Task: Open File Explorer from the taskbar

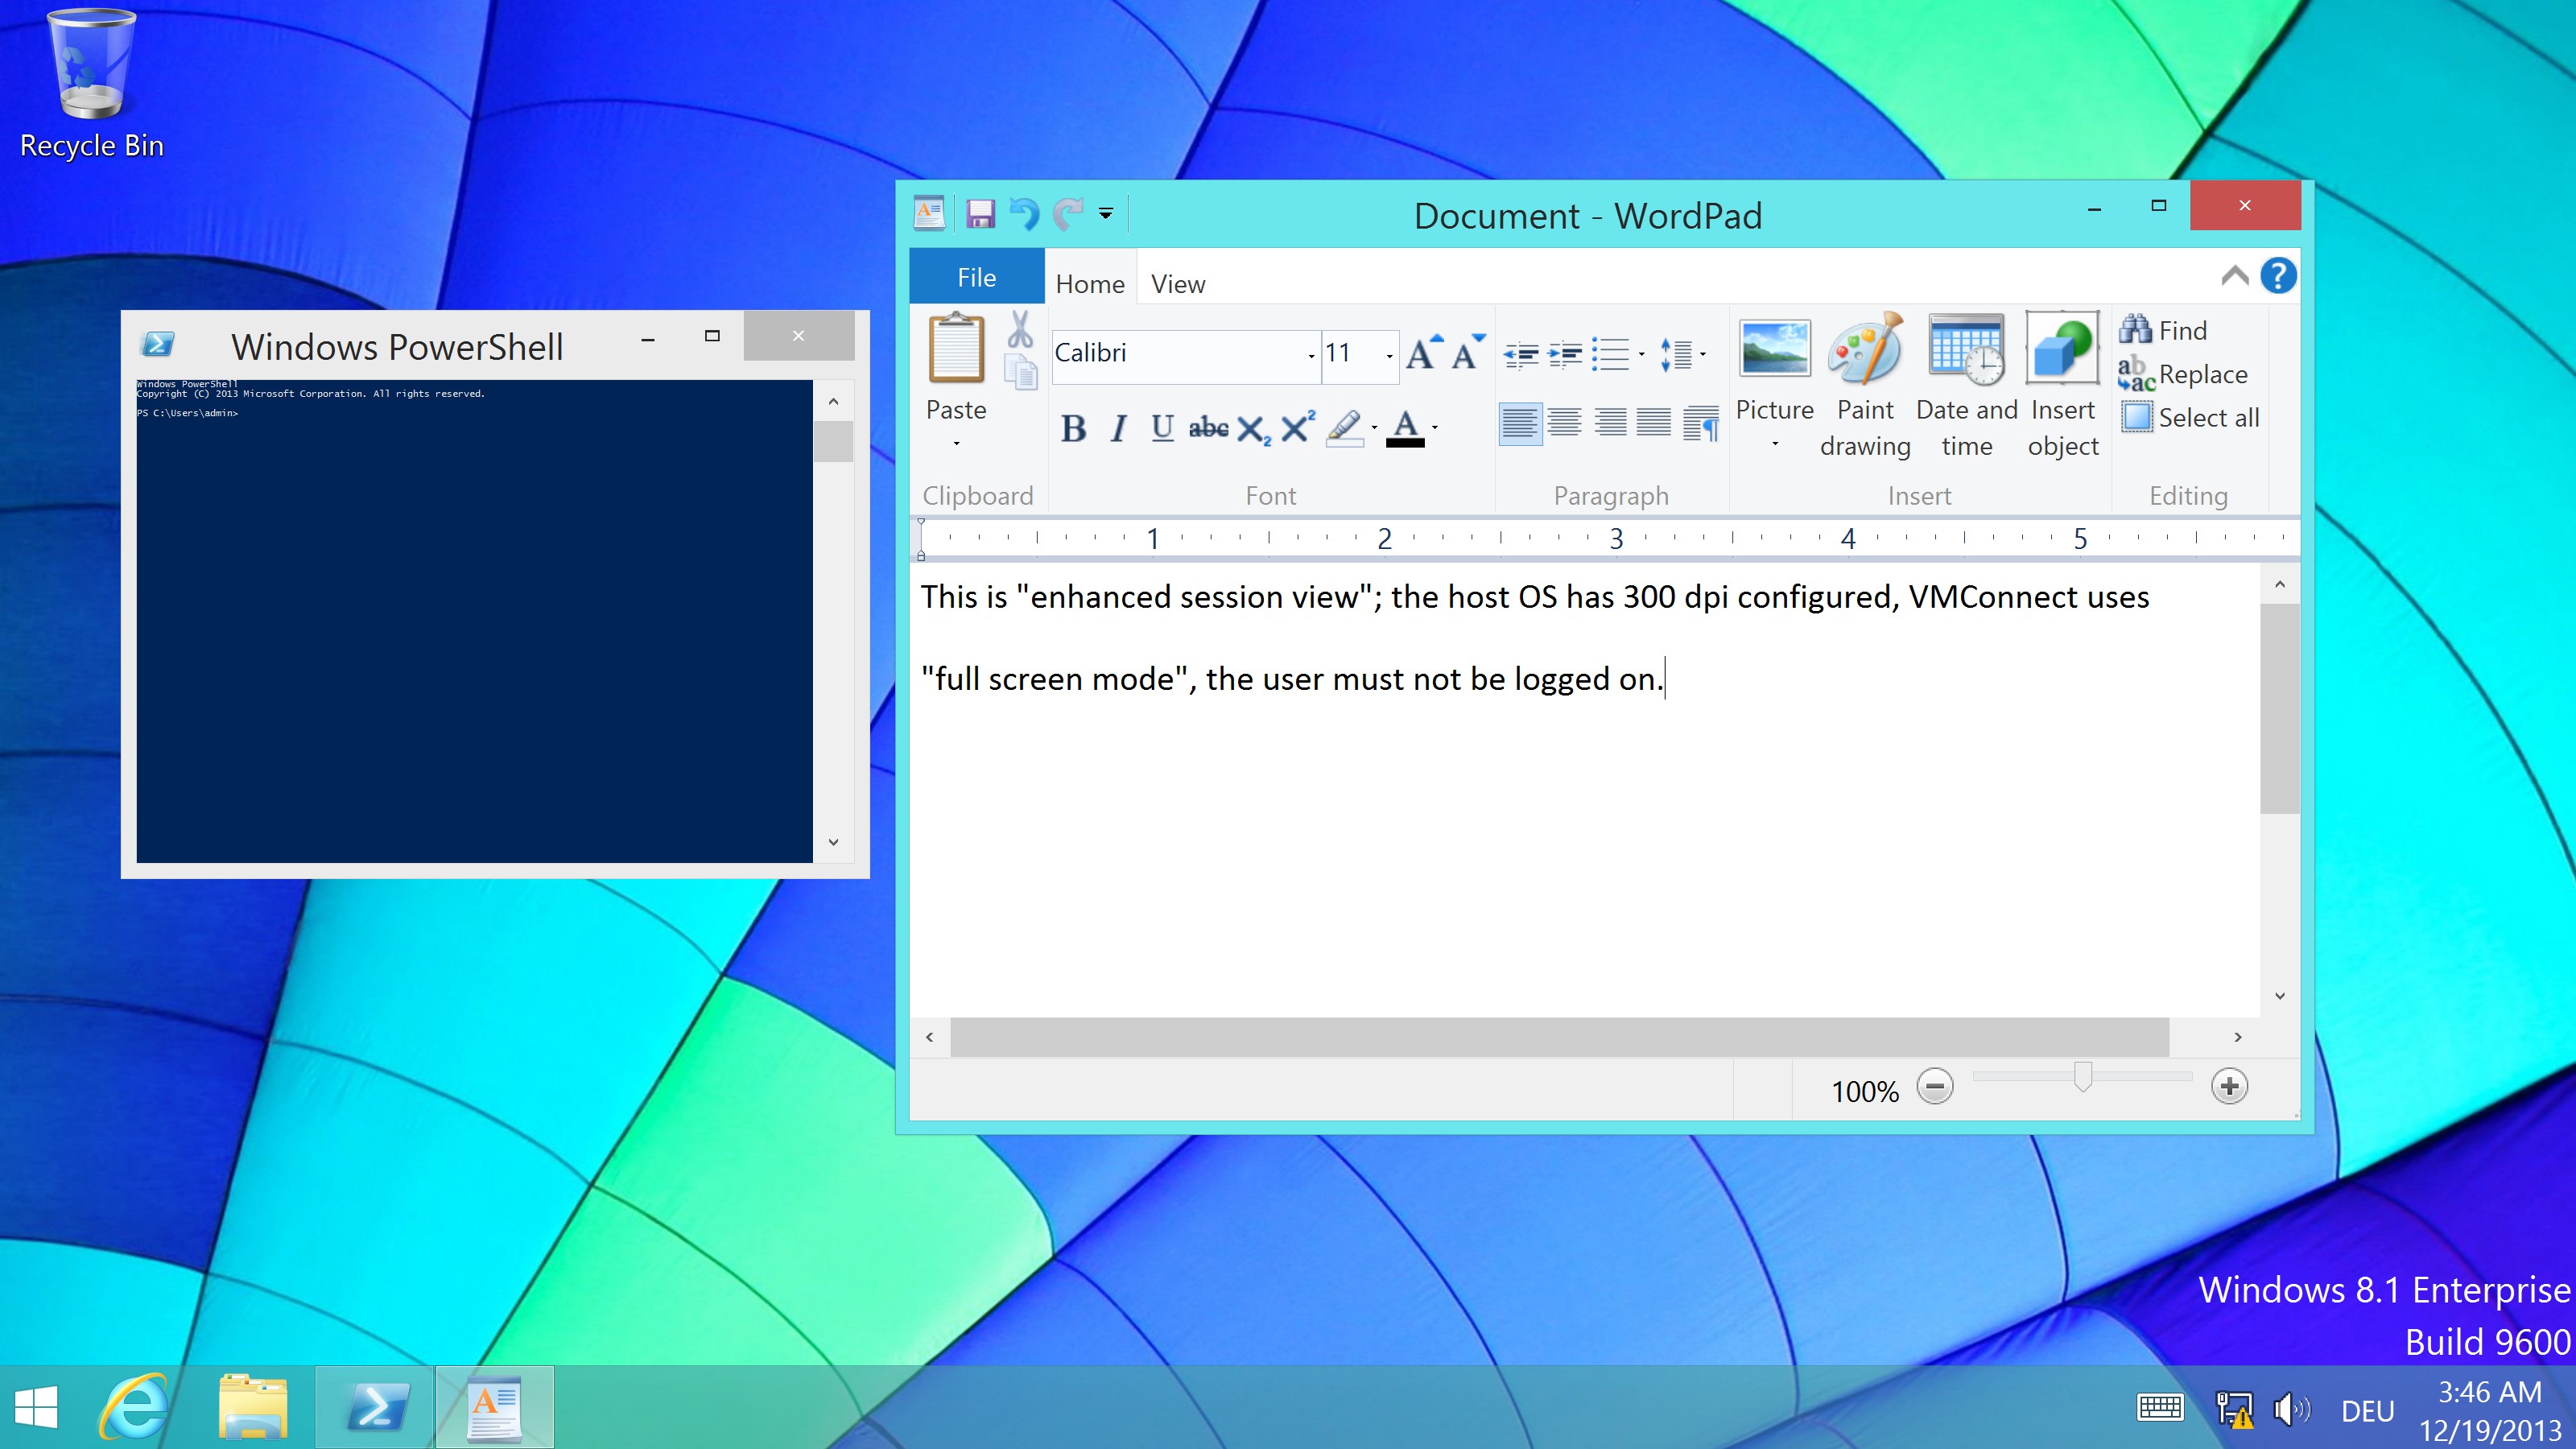Action: [253, 1407]
